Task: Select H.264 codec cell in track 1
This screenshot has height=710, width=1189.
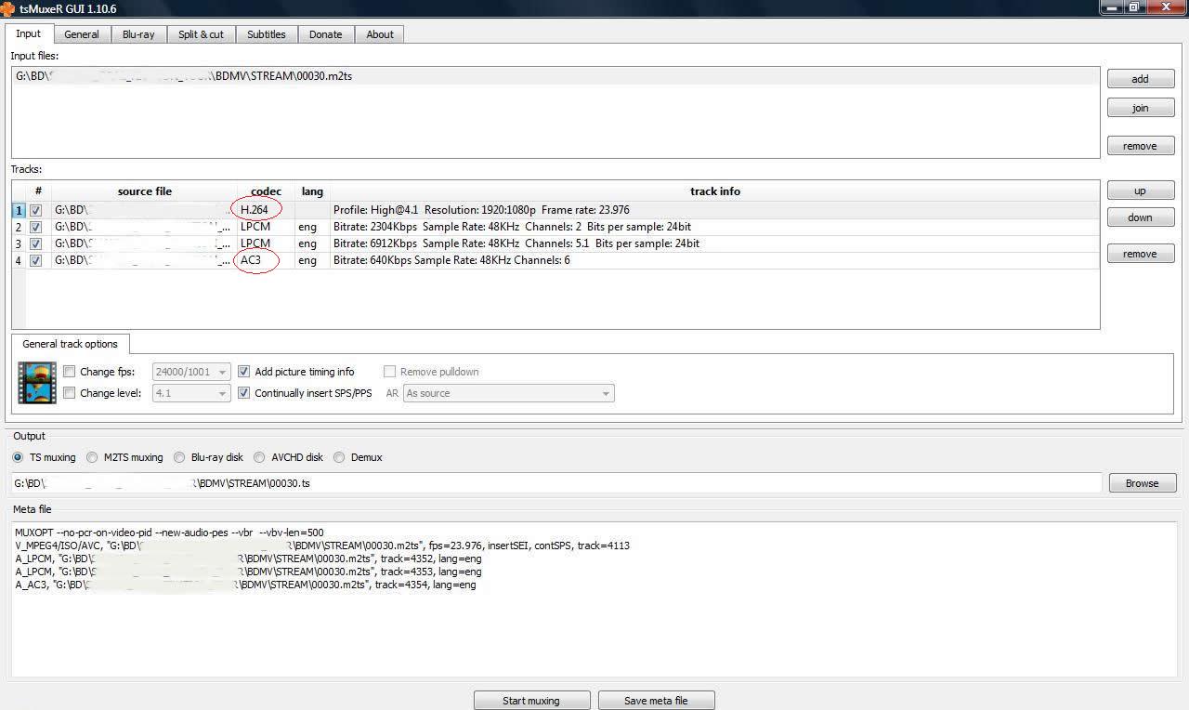Action: tap(265, 210)
